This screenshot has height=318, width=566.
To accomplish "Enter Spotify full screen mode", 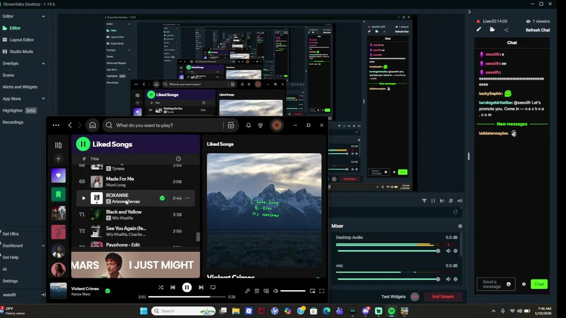I will pyautogui.click(x=321, y=291).
